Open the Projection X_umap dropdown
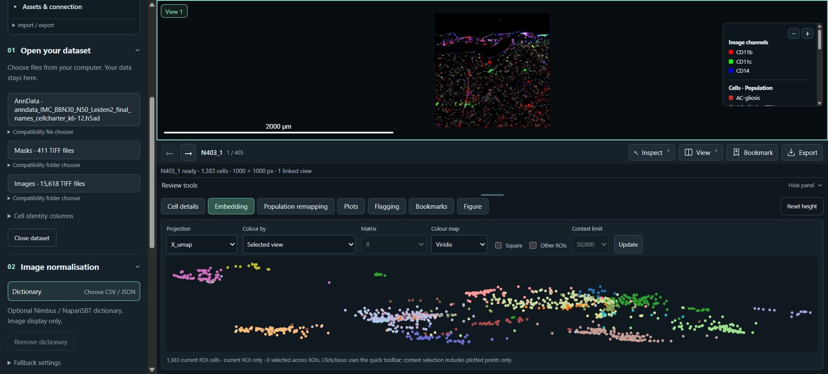Screen dimensions: 828x374 (x=202, y=244)
